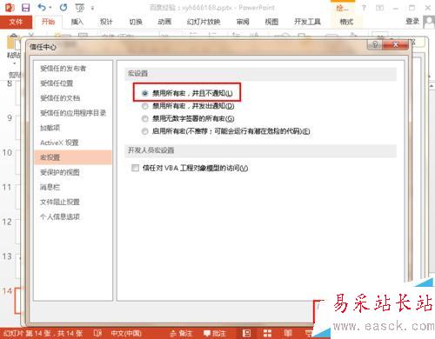Choose 启用所有宏 (不推荐) radio button

tap(144, 131)
